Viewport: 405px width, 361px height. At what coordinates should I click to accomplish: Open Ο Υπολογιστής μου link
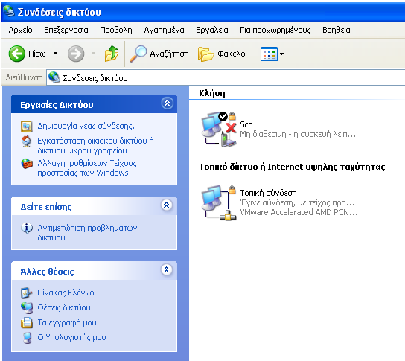(71, 337)
